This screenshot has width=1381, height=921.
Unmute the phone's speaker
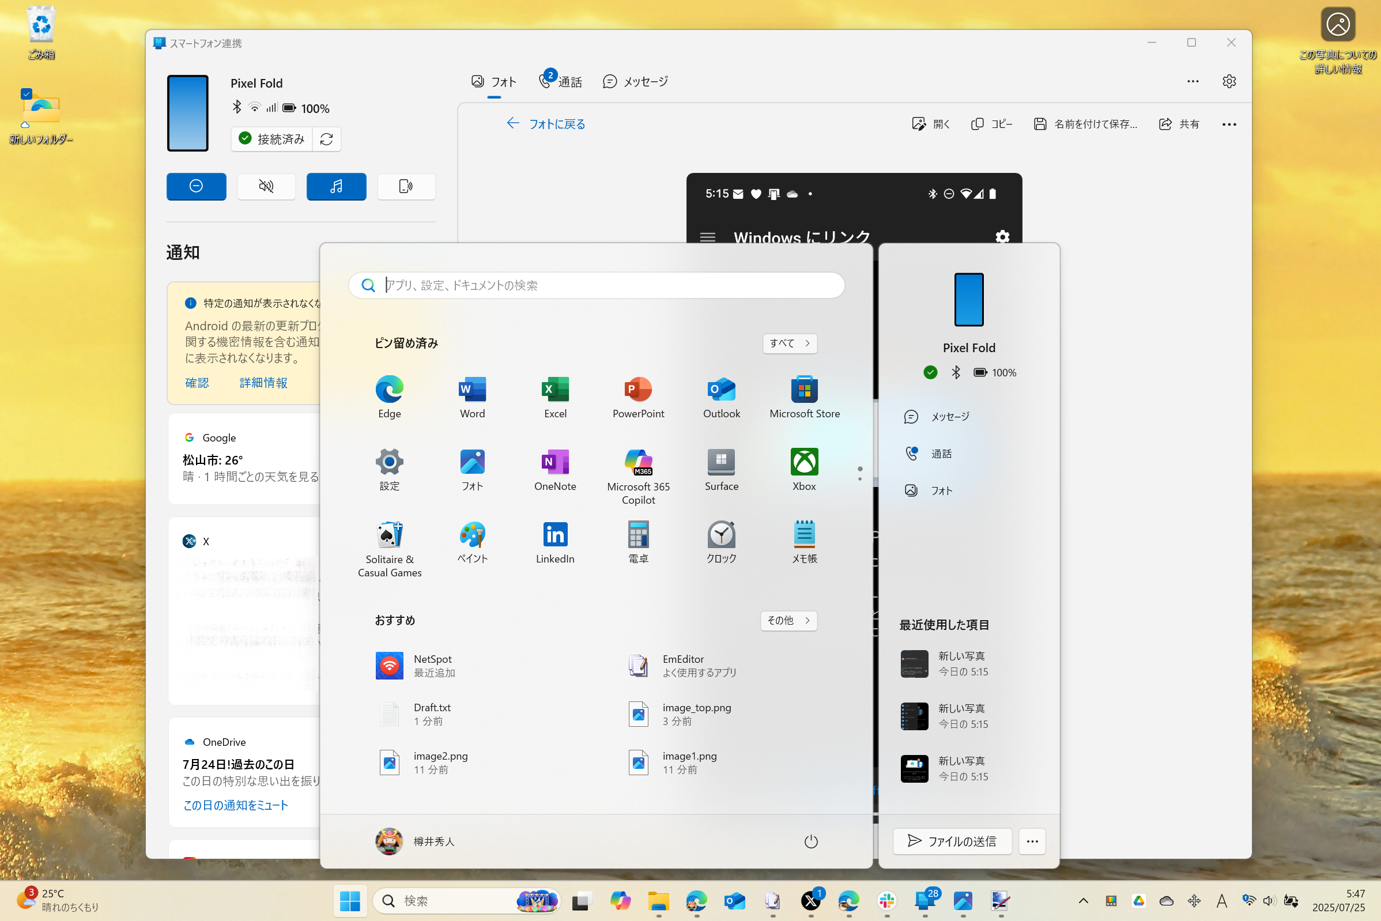coord(266,186)
